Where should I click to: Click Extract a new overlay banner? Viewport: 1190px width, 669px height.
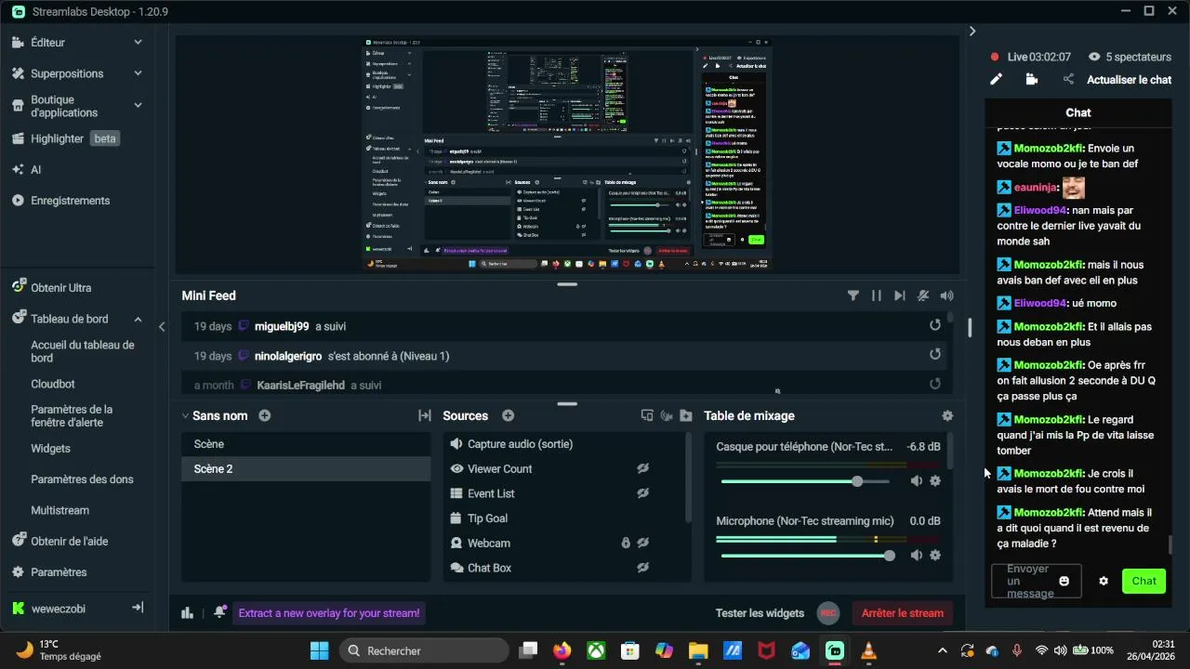pyautogui.click(x=329, y=613)
